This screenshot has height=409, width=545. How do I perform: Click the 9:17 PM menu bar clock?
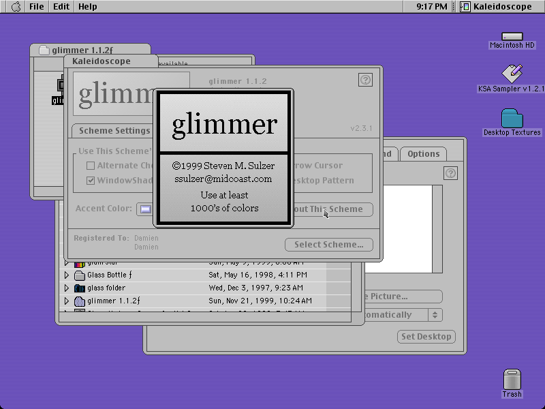click(x=432, y=7)
